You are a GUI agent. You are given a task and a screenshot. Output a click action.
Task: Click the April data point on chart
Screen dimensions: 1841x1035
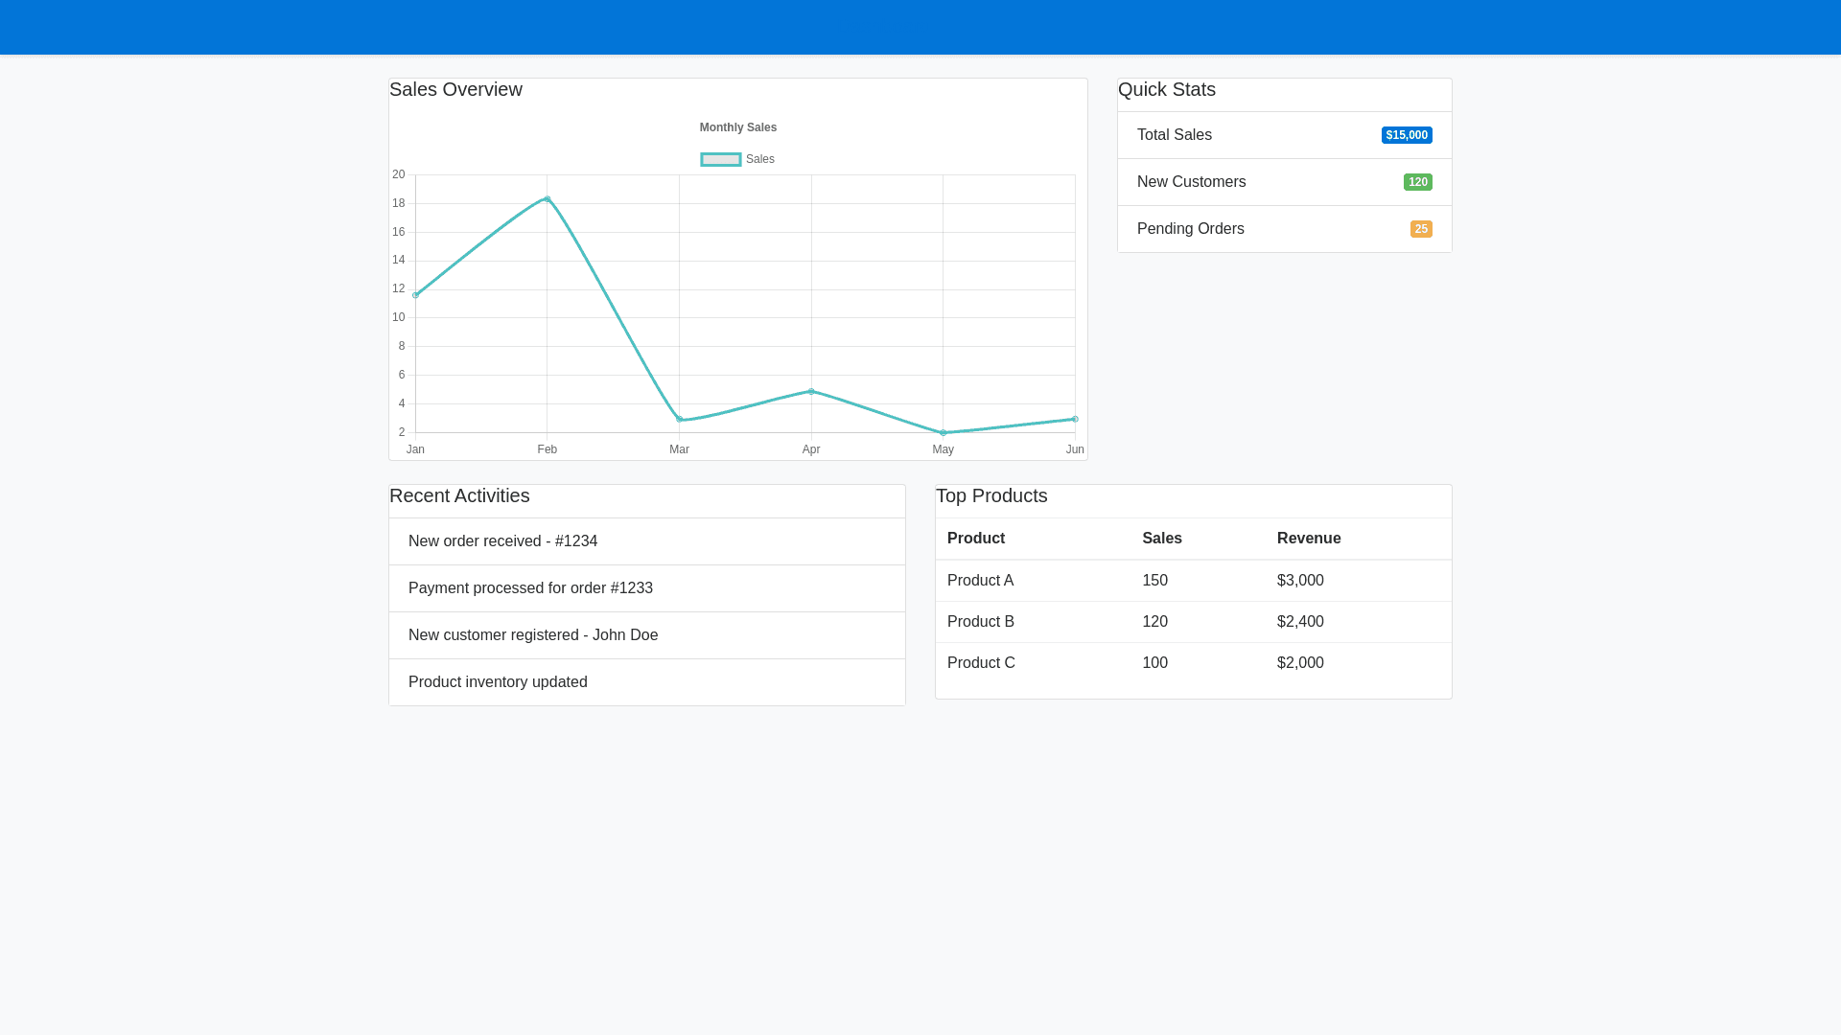click(811, 391)
